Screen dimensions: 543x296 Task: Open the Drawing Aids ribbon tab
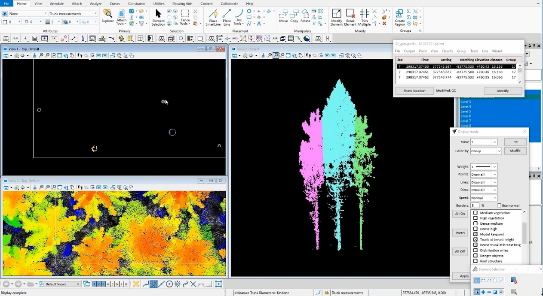tap(182, 3)
